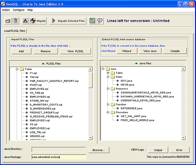The width and height of the screenshot is (196, 165).
Task: Click the Java Package input field
Action: [59, 157]
